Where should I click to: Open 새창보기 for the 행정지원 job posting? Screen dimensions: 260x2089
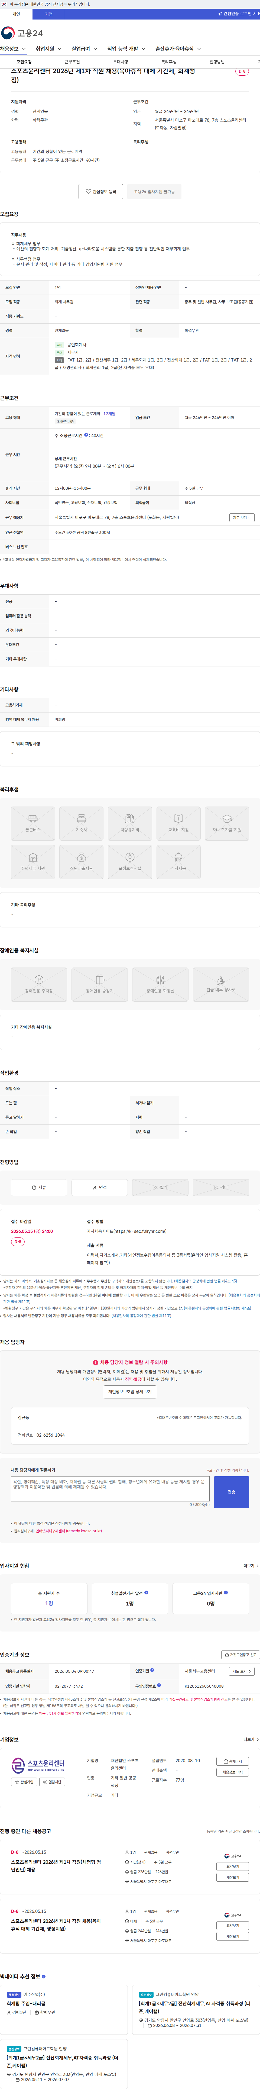[232, 1936]
